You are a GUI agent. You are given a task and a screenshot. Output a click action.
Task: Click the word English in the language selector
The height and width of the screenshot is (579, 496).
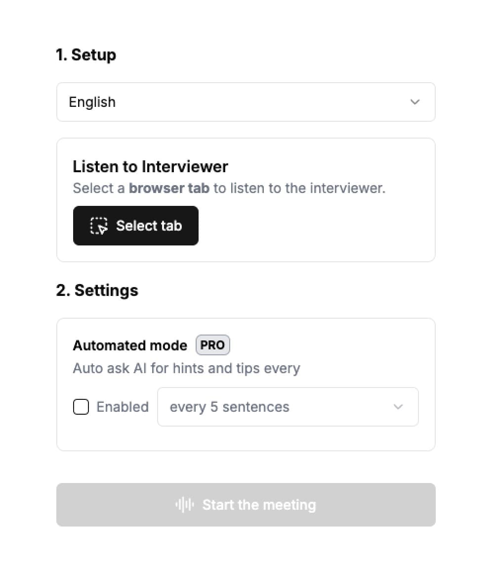tap(92, 102)
